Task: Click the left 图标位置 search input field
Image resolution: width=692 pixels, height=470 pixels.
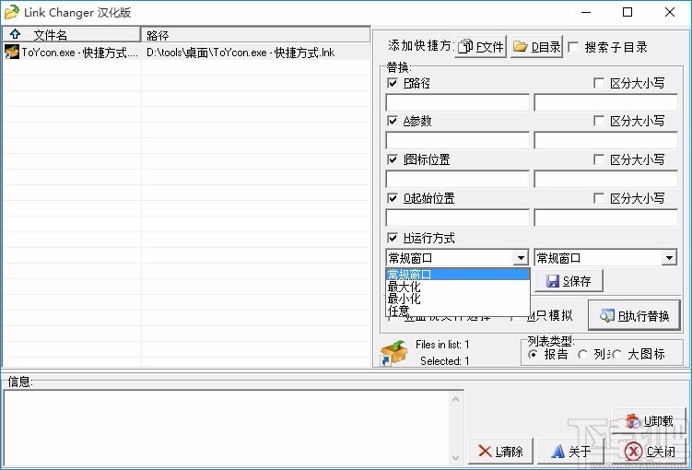Action: click(458, 179)
